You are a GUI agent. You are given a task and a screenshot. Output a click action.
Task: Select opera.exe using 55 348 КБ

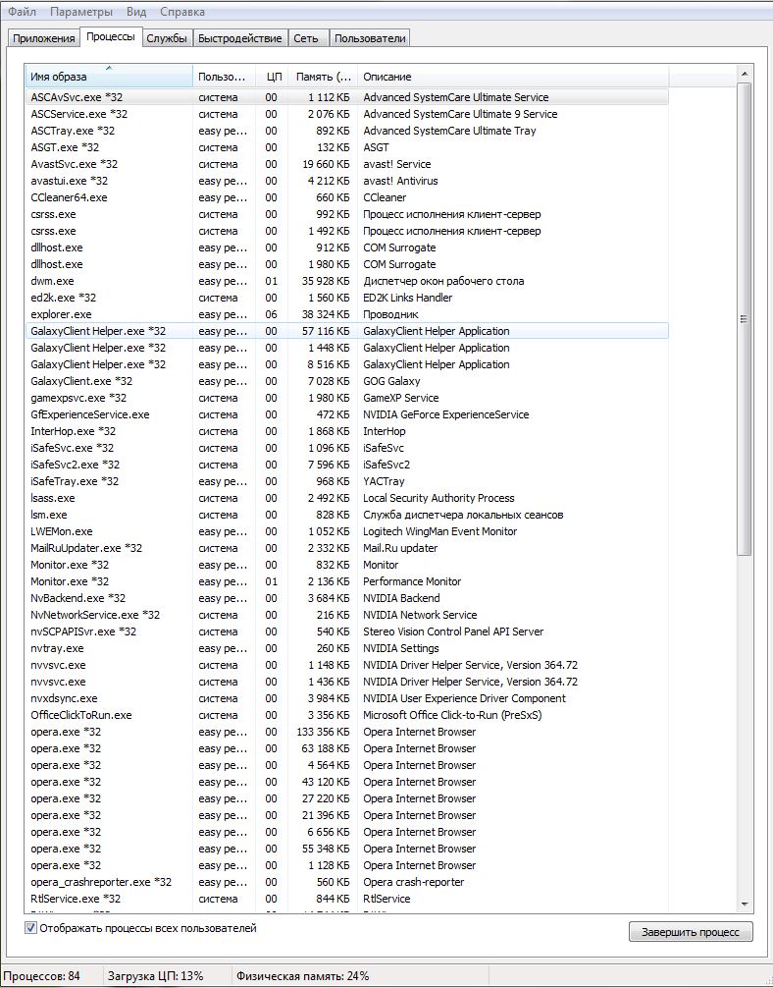pyautogui.click(x=347, y=849)
